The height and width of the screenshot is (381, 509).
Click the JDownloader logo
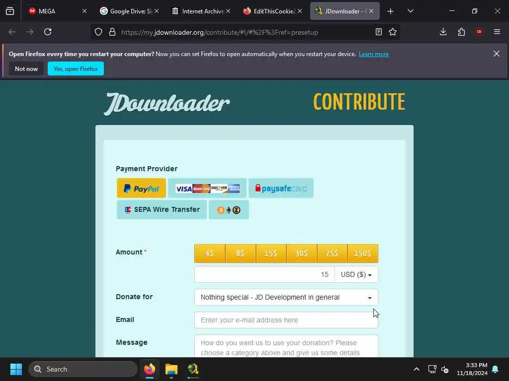click(167, 104)
